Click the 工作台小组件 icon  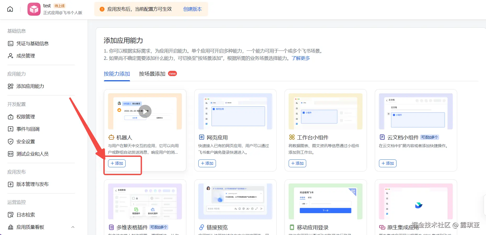(x=292, y=137)
